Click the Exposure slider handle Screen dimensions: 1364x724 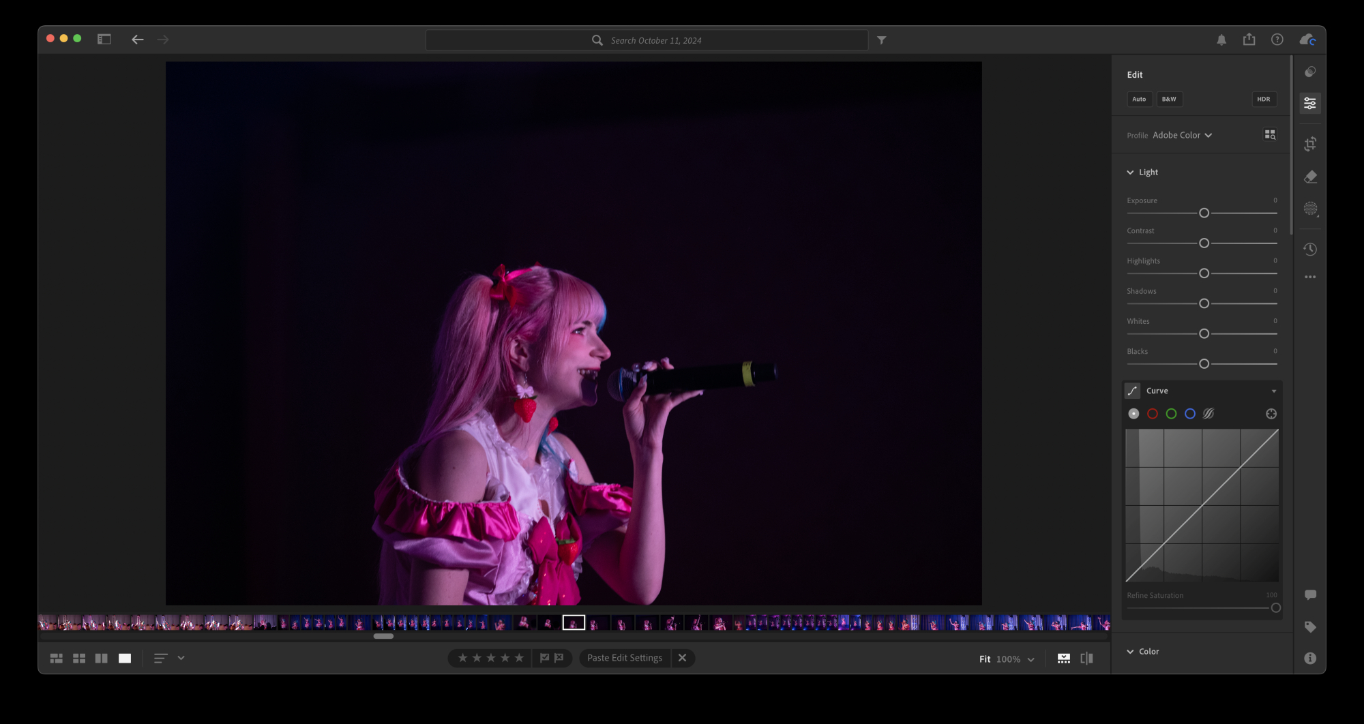[1204, 213]
